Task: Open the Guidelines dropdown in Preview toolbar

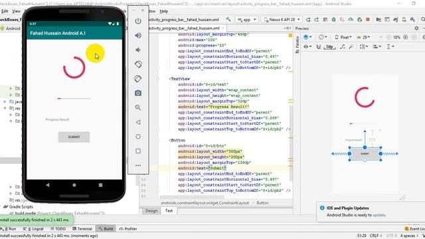Action: (390, 46)
